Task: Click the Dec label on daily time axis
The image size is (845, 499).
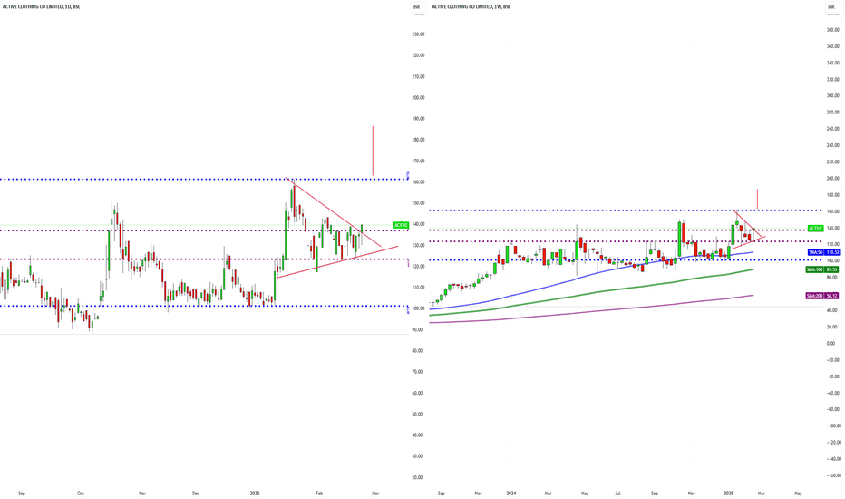Action: pos(196,493)
